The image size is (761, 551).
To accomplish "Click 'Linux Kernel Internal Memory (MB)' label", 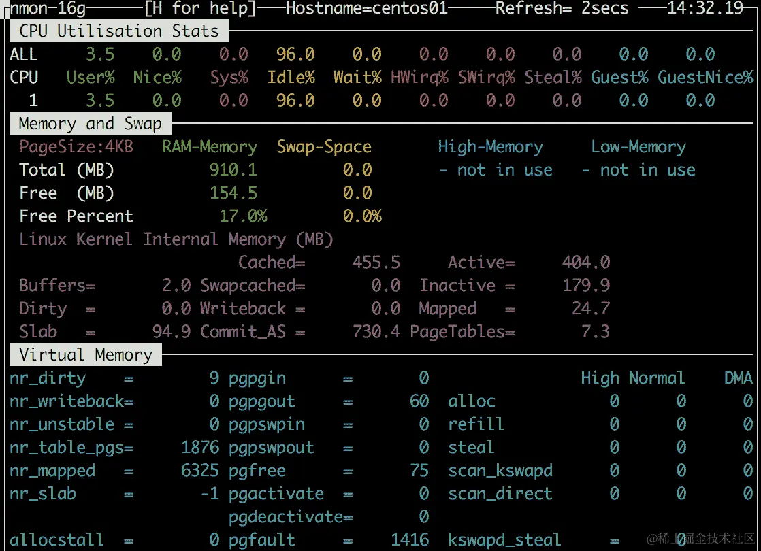I will [x=176, y=239].
